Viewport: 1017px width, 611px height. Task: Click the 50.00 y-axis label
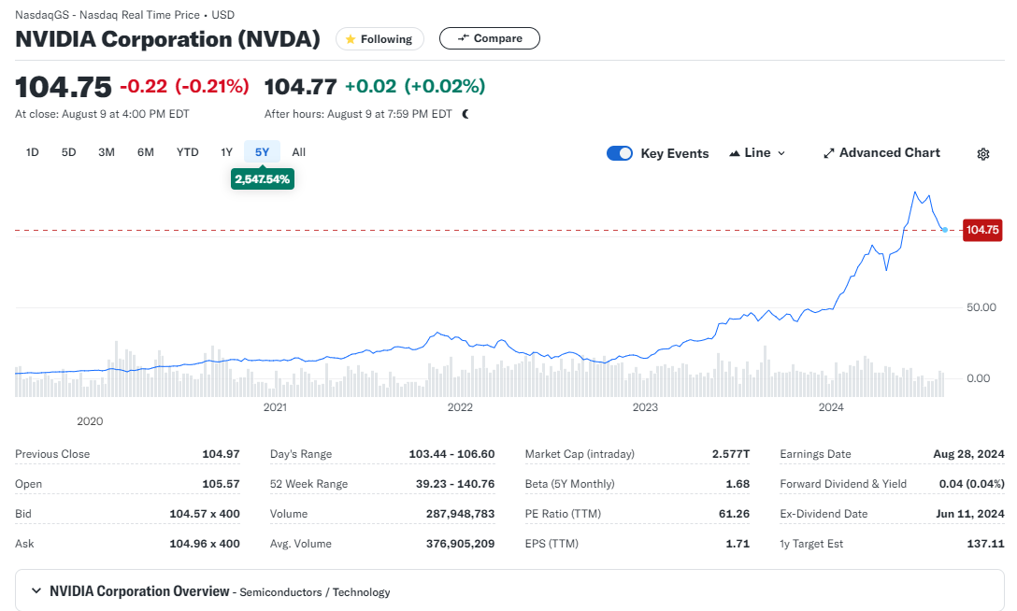pyautogui.click(x=981, y=307)
